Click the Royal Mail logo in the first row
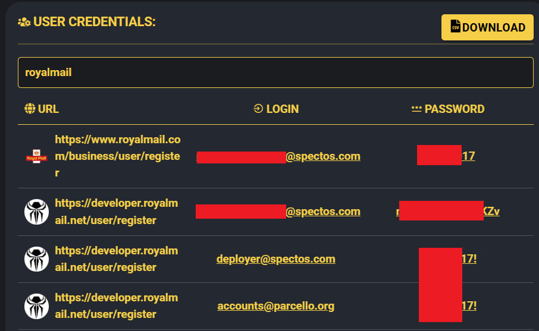539x331 pixels. click(36, 156)
